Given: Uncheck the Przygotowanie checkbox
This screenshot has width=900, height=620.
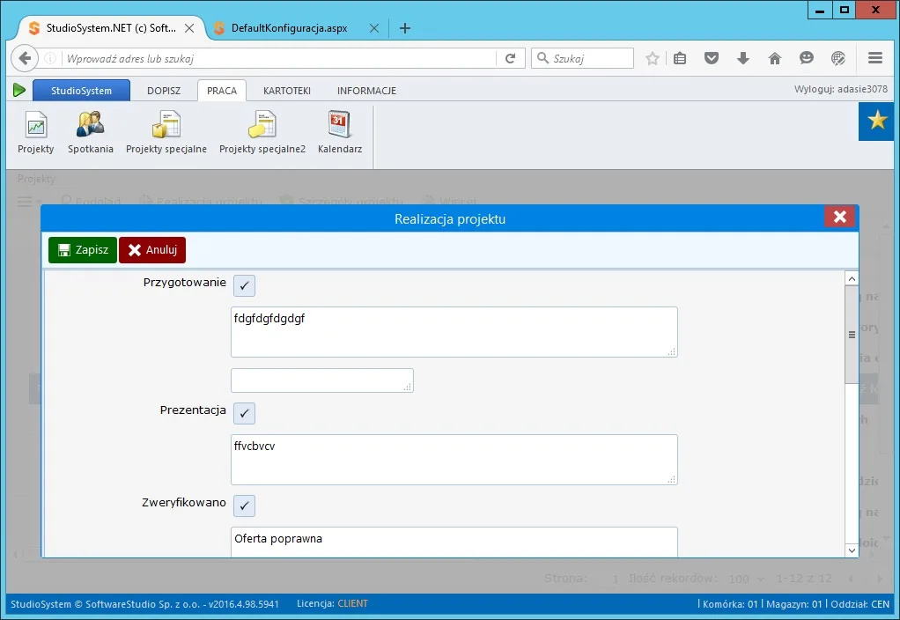Looking at the screenshot, I should point(244,285).
